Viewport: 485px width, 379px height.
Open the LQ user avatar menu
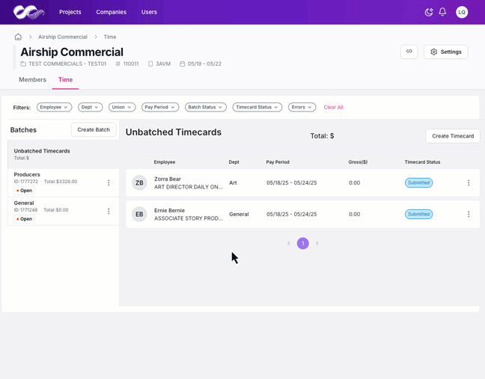462,12
